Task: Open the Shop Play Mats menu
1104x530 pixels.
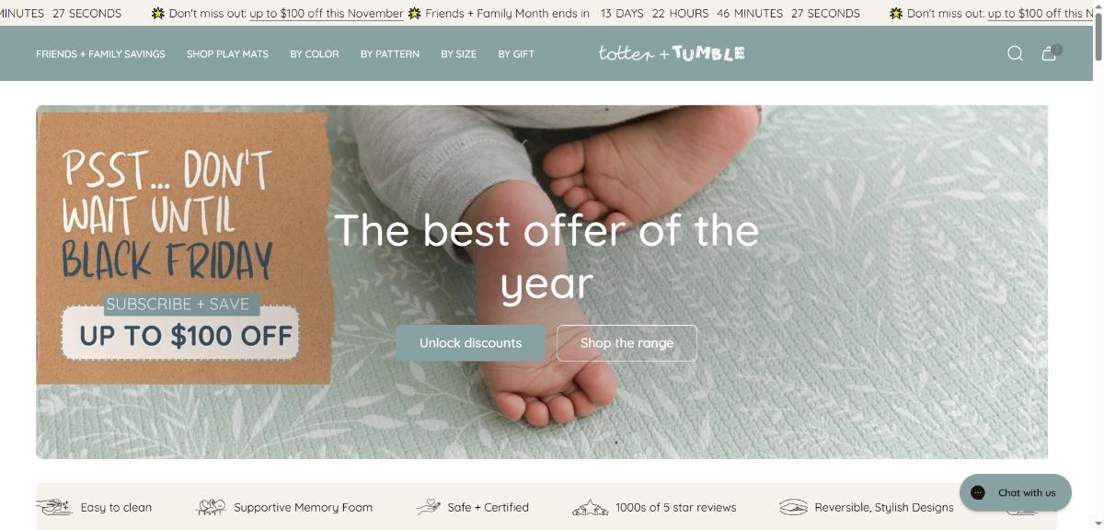Action: (x=227, y=54)
